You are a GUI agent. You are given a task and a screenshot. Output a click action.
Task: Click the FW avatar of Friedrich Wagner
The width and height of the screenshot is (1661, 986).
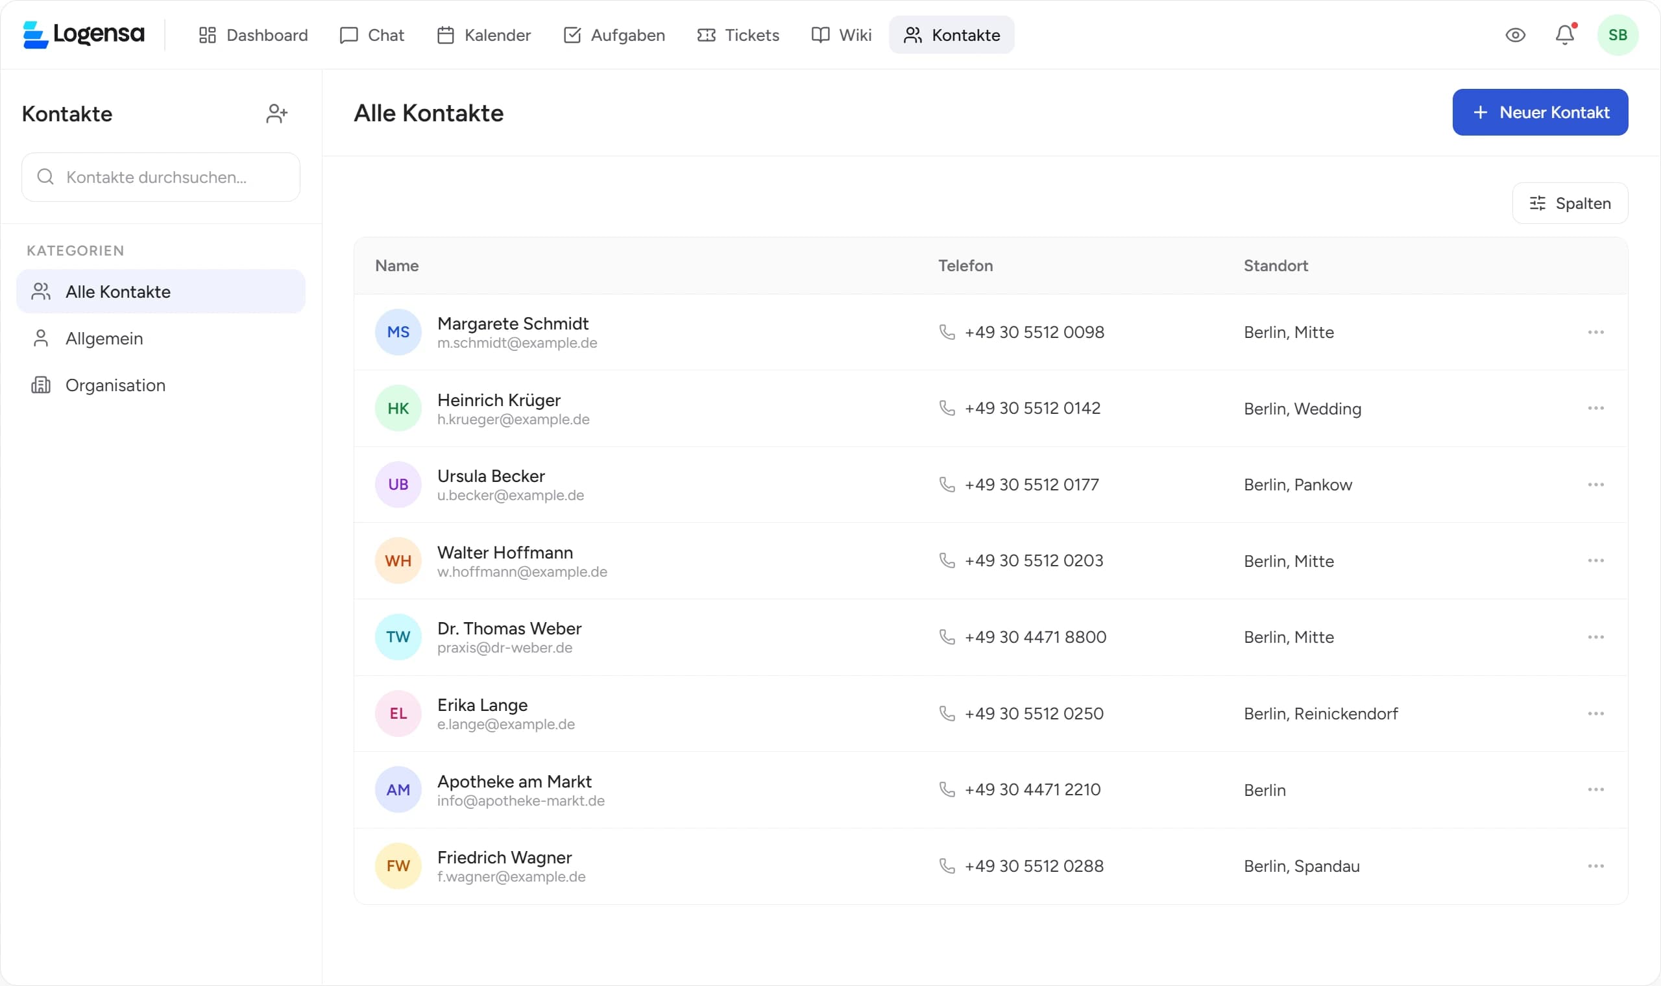point(398,866)
